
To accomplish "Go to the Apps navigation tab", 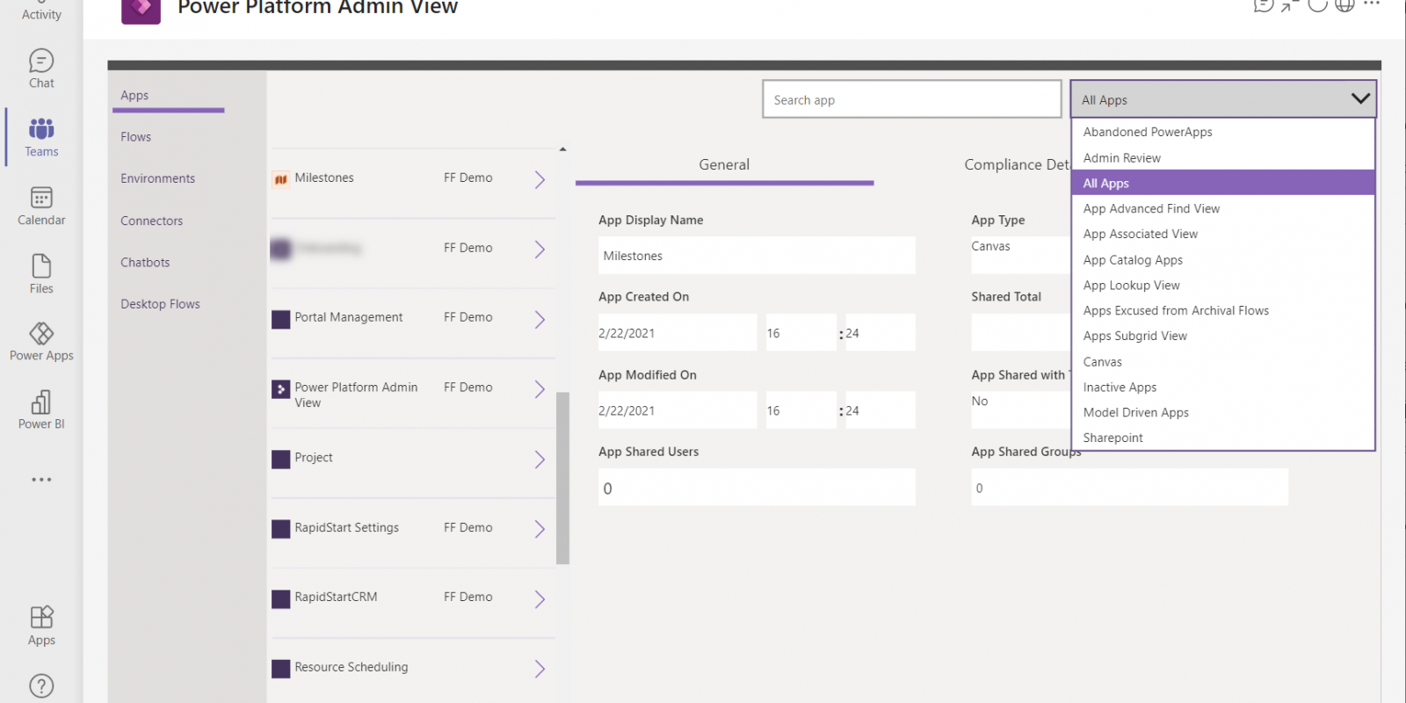I will click(x=134, y=95).
